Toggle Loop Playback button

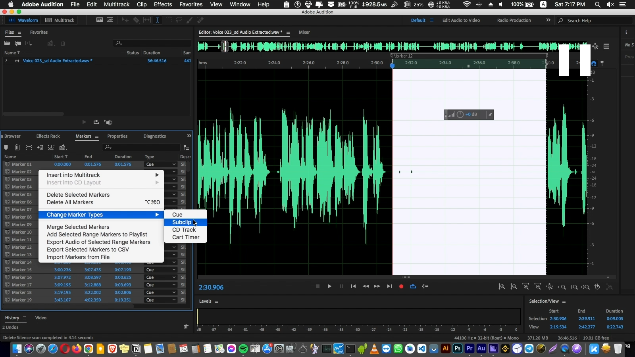(413, 286)
